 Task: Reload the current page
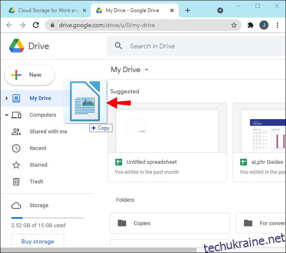(x=36, y=25)
